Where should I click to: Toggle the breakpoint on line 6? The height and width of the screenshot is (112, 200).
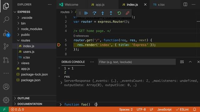pyautogui.click(x=59, y=45)
